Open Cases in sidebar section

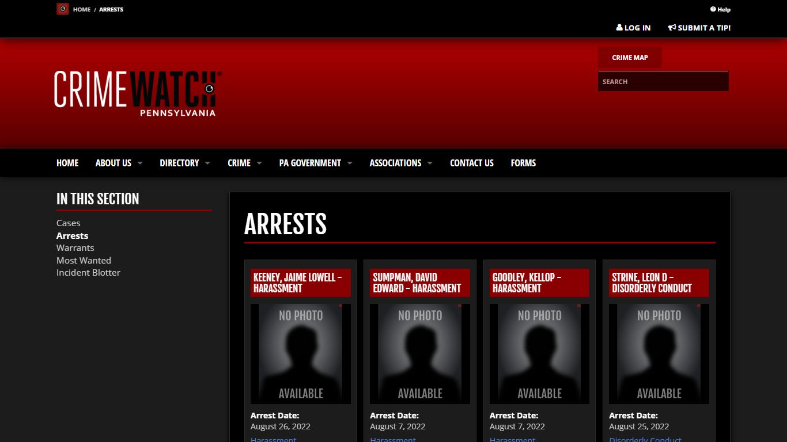click(x=69, y=223)
